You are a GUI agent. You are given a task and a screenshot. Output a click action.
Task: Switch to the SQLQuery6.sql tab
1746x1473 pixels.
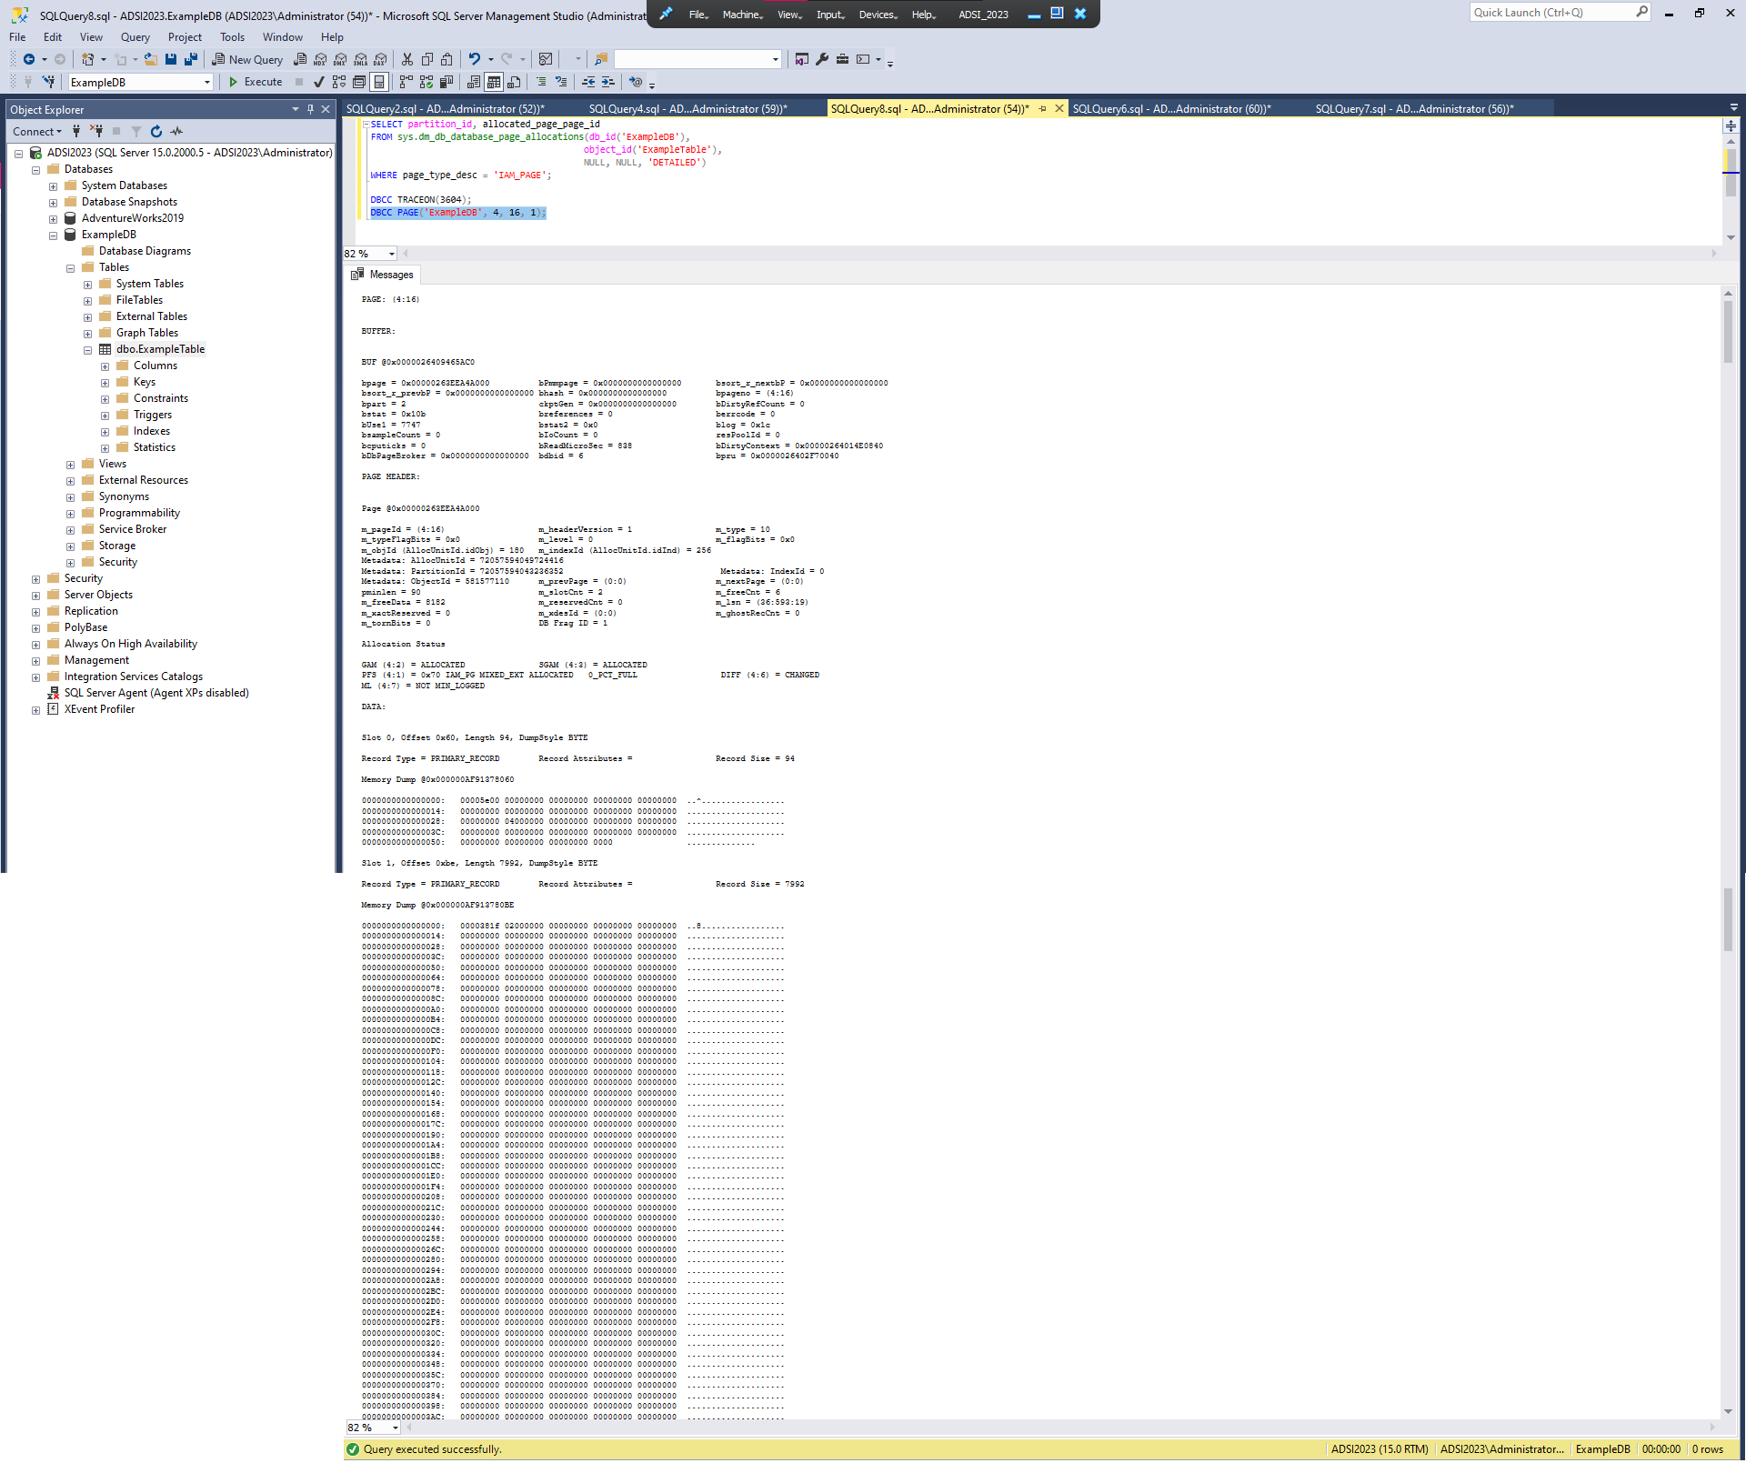point(1173,108)
